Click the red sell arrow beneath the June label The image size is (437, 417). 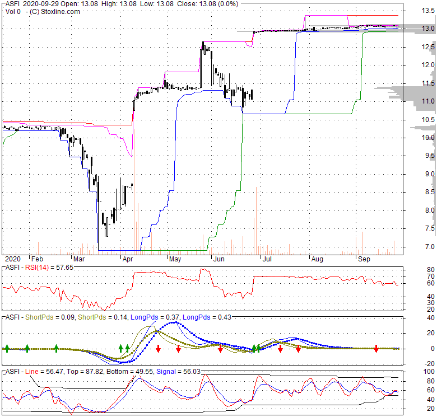coord(220,349)
